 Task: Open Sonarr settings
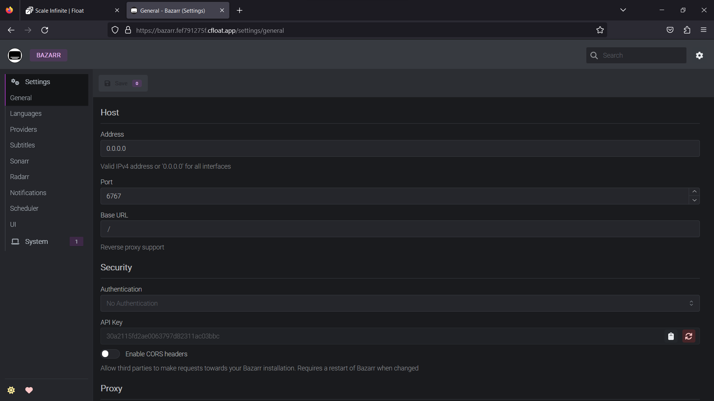point(47,161)
